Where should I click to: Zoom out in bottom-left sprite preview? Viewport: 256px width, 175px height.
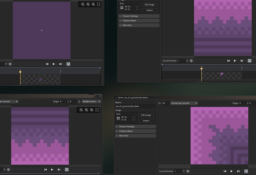coord(81,110)
